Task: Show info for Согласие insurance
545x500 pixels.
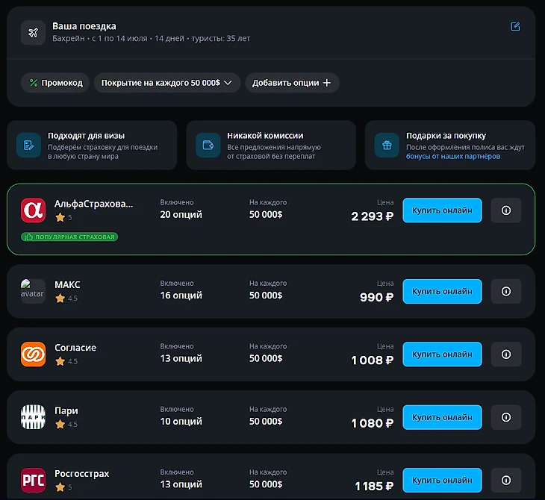Action: [505, 354]
